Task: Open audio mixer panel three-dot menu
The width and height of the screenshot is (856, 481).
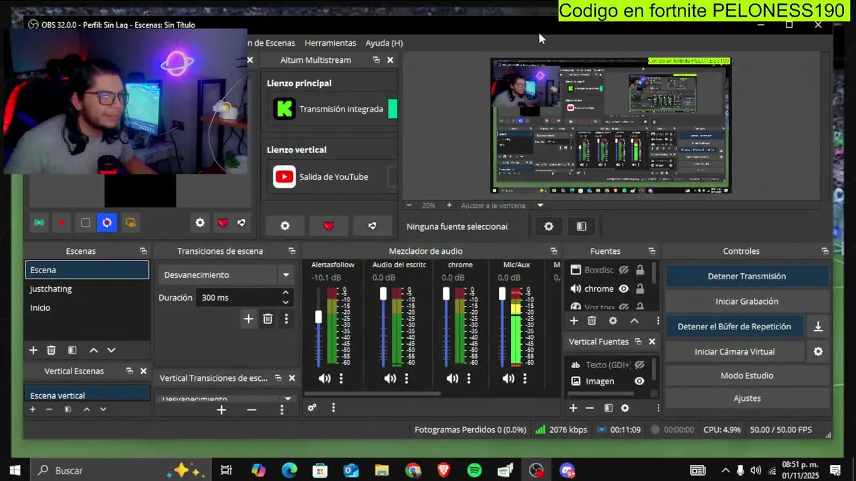Action: [x=333, y=408]
